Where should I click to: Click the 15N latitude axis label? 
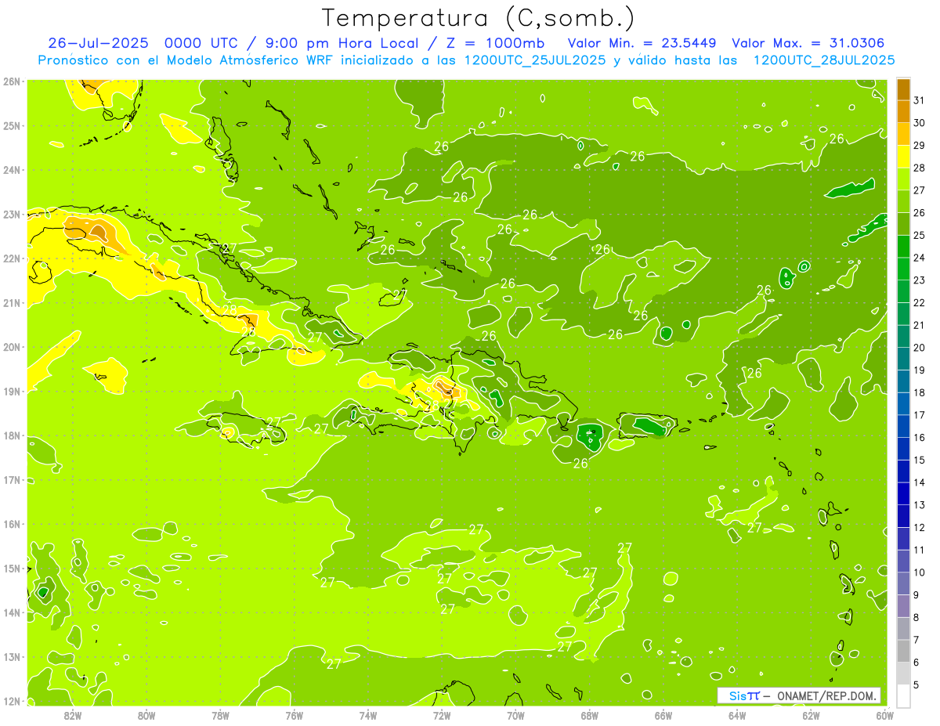pos(11,569)
